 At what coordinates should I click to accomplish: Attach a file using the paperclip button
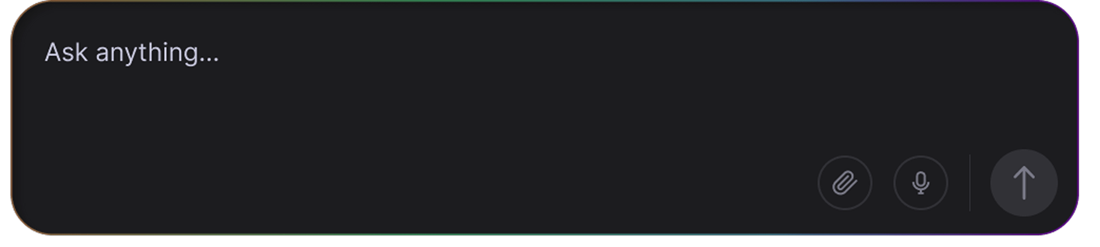tap(844, 183)
